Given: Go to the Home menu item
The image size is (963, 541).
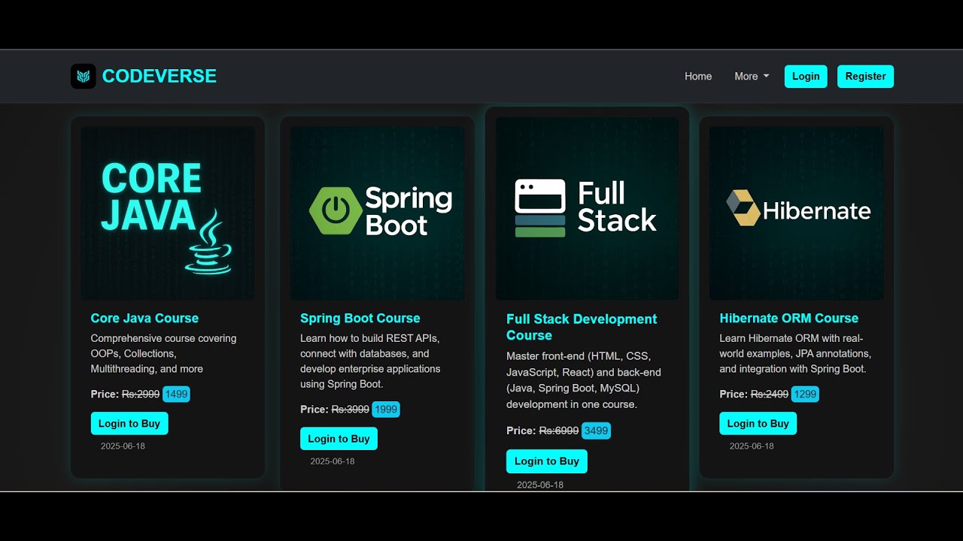Looking at the screenshot, I should pos(698,76).
